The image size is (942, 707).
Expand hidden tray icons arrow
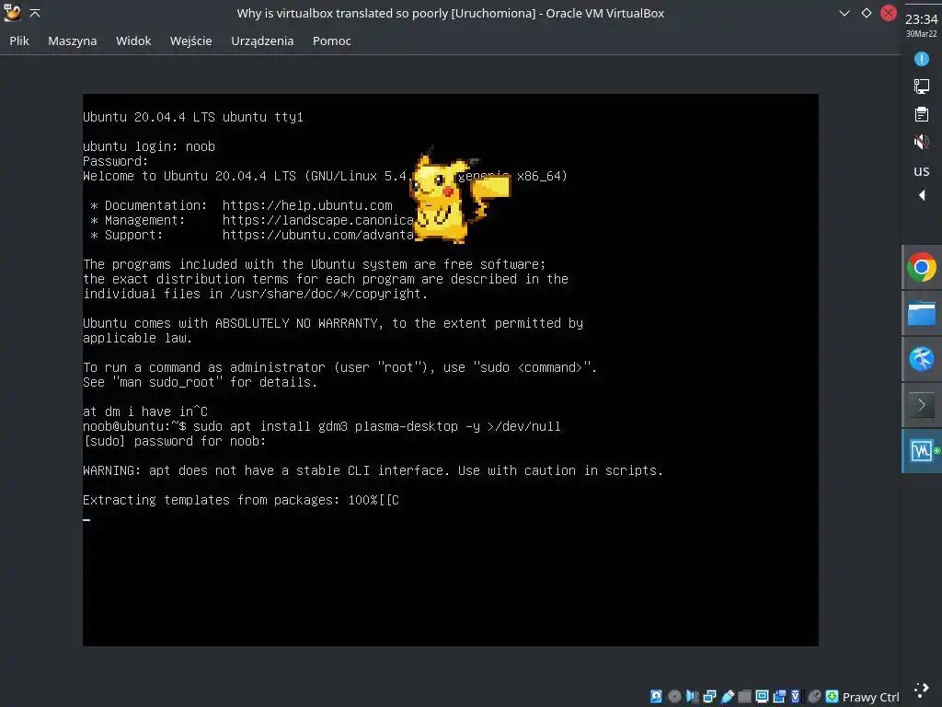pos(922,195)
